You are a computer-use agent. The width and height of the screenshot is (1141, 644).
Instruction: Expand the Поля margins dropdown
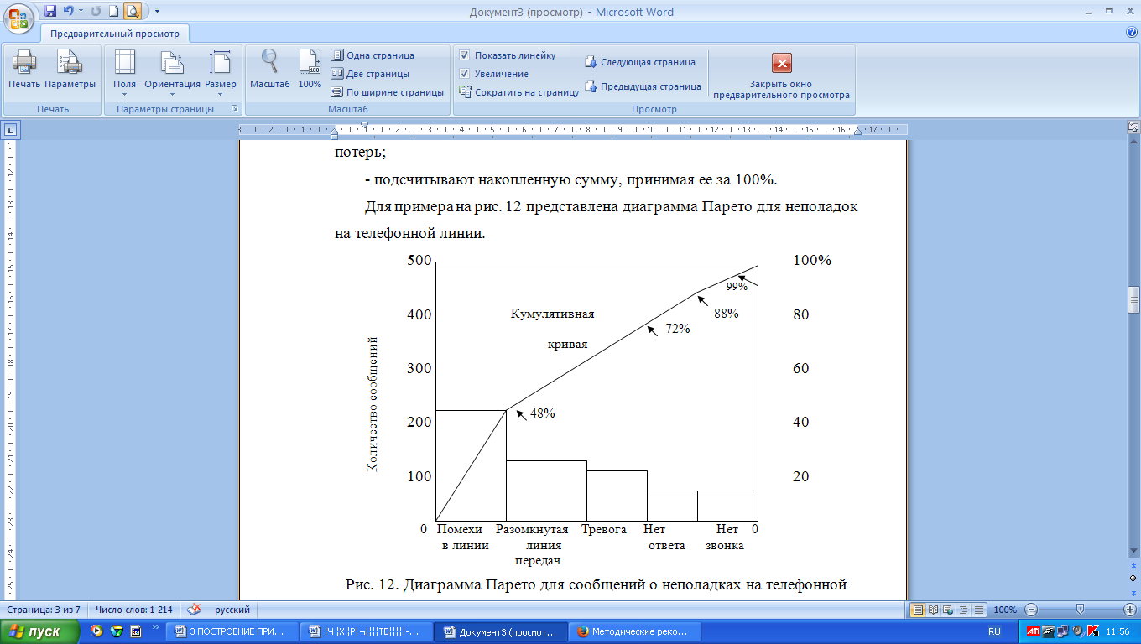(124, 72)
